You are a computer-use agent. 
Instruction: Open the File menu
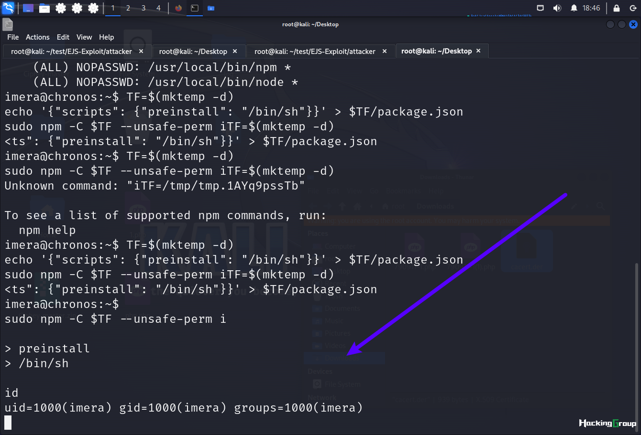(13, 37)
